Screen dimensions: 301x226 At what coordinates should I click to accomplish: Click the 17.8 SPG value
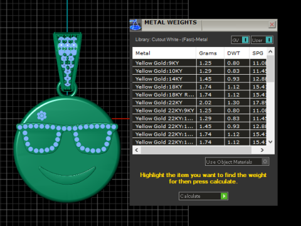point(260,102)
